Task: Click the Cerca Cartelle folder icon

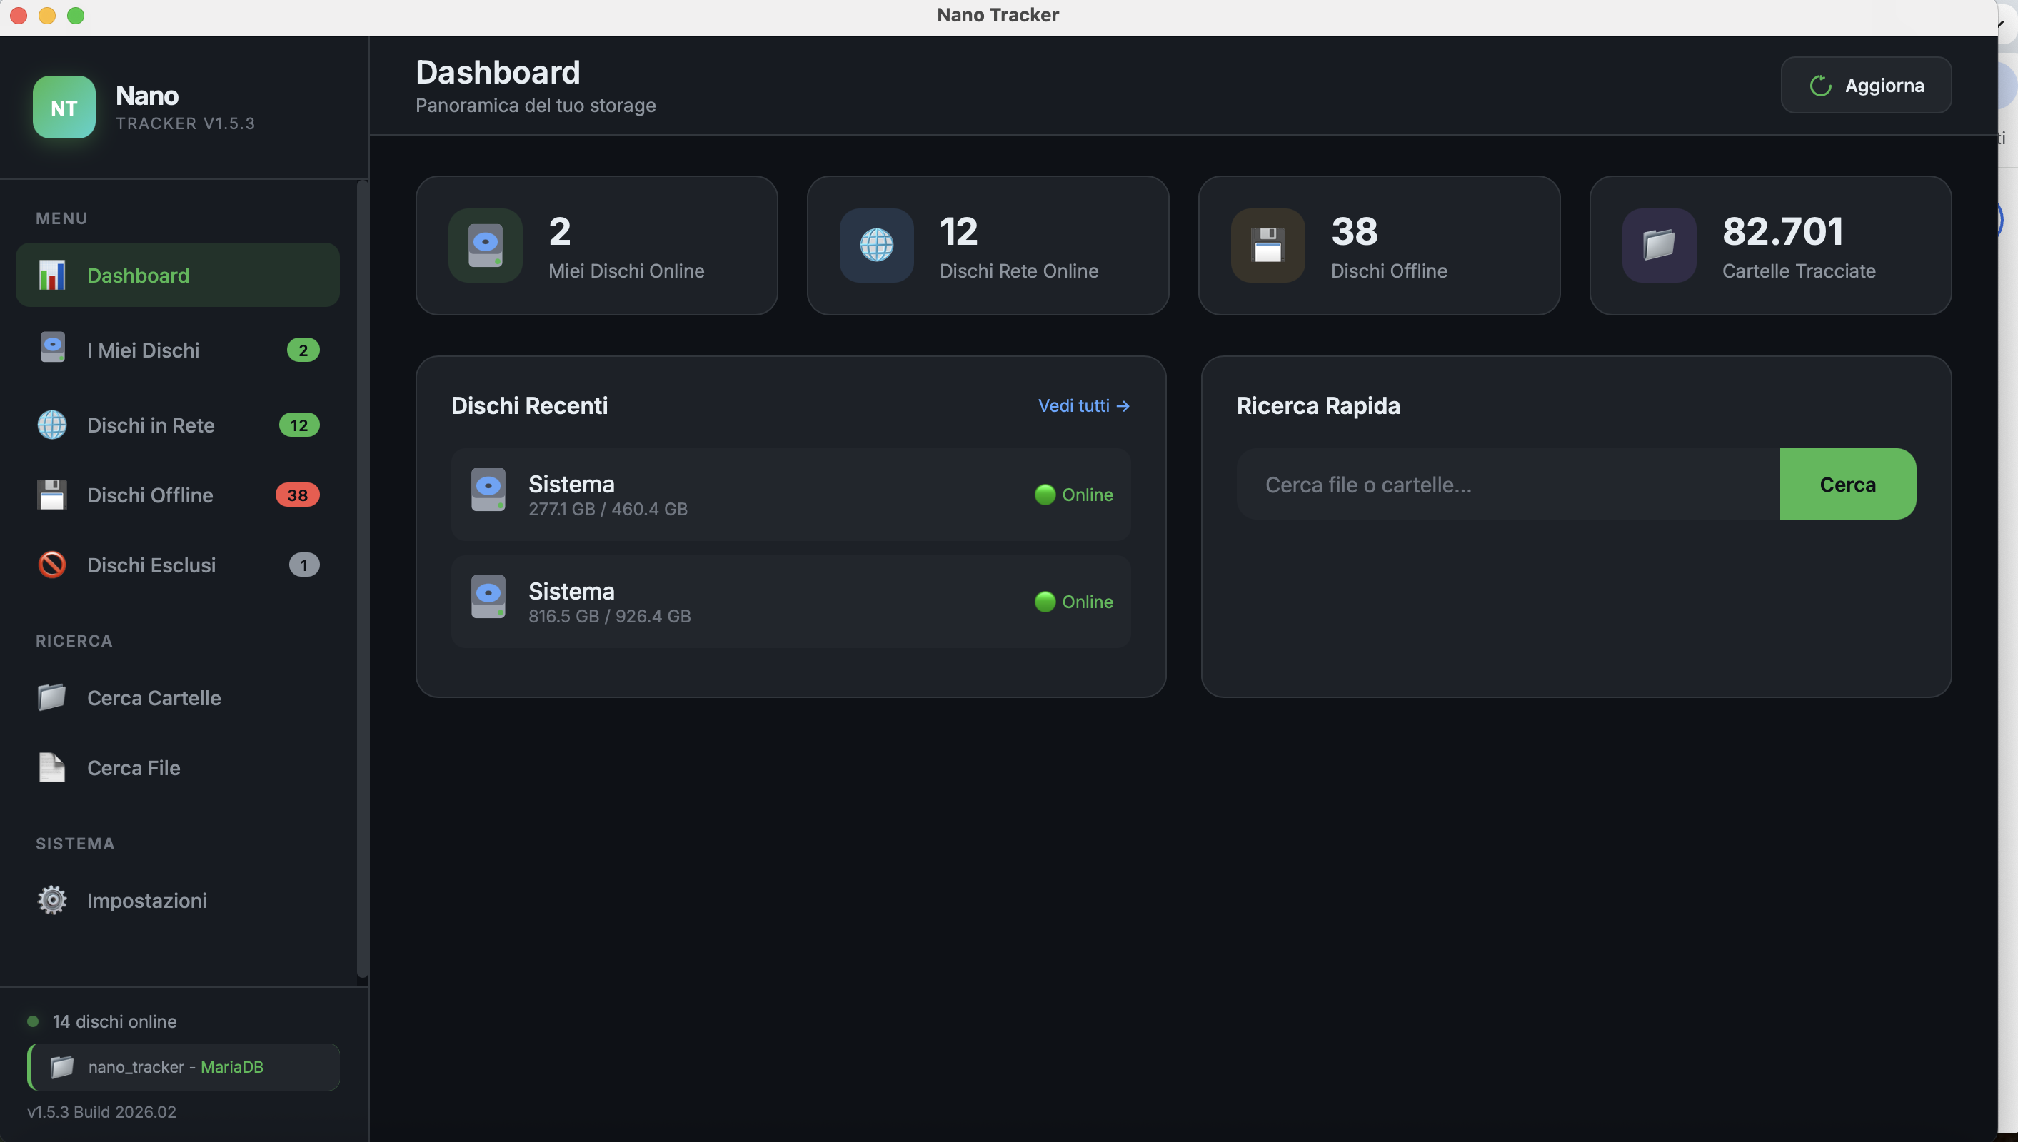Action: pos(52,697)
